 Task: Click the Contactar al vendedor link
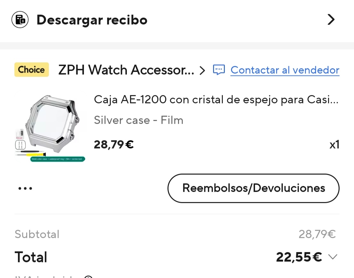click(285, 70)
